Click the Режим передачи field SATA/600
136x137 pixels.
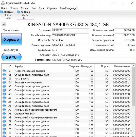[70, 45]
